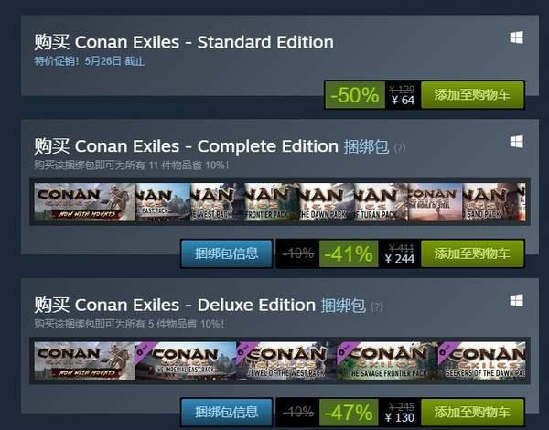Click the Windows icon for Standard Edition
This screenshot has width=549, height=430.
(517, 38)
